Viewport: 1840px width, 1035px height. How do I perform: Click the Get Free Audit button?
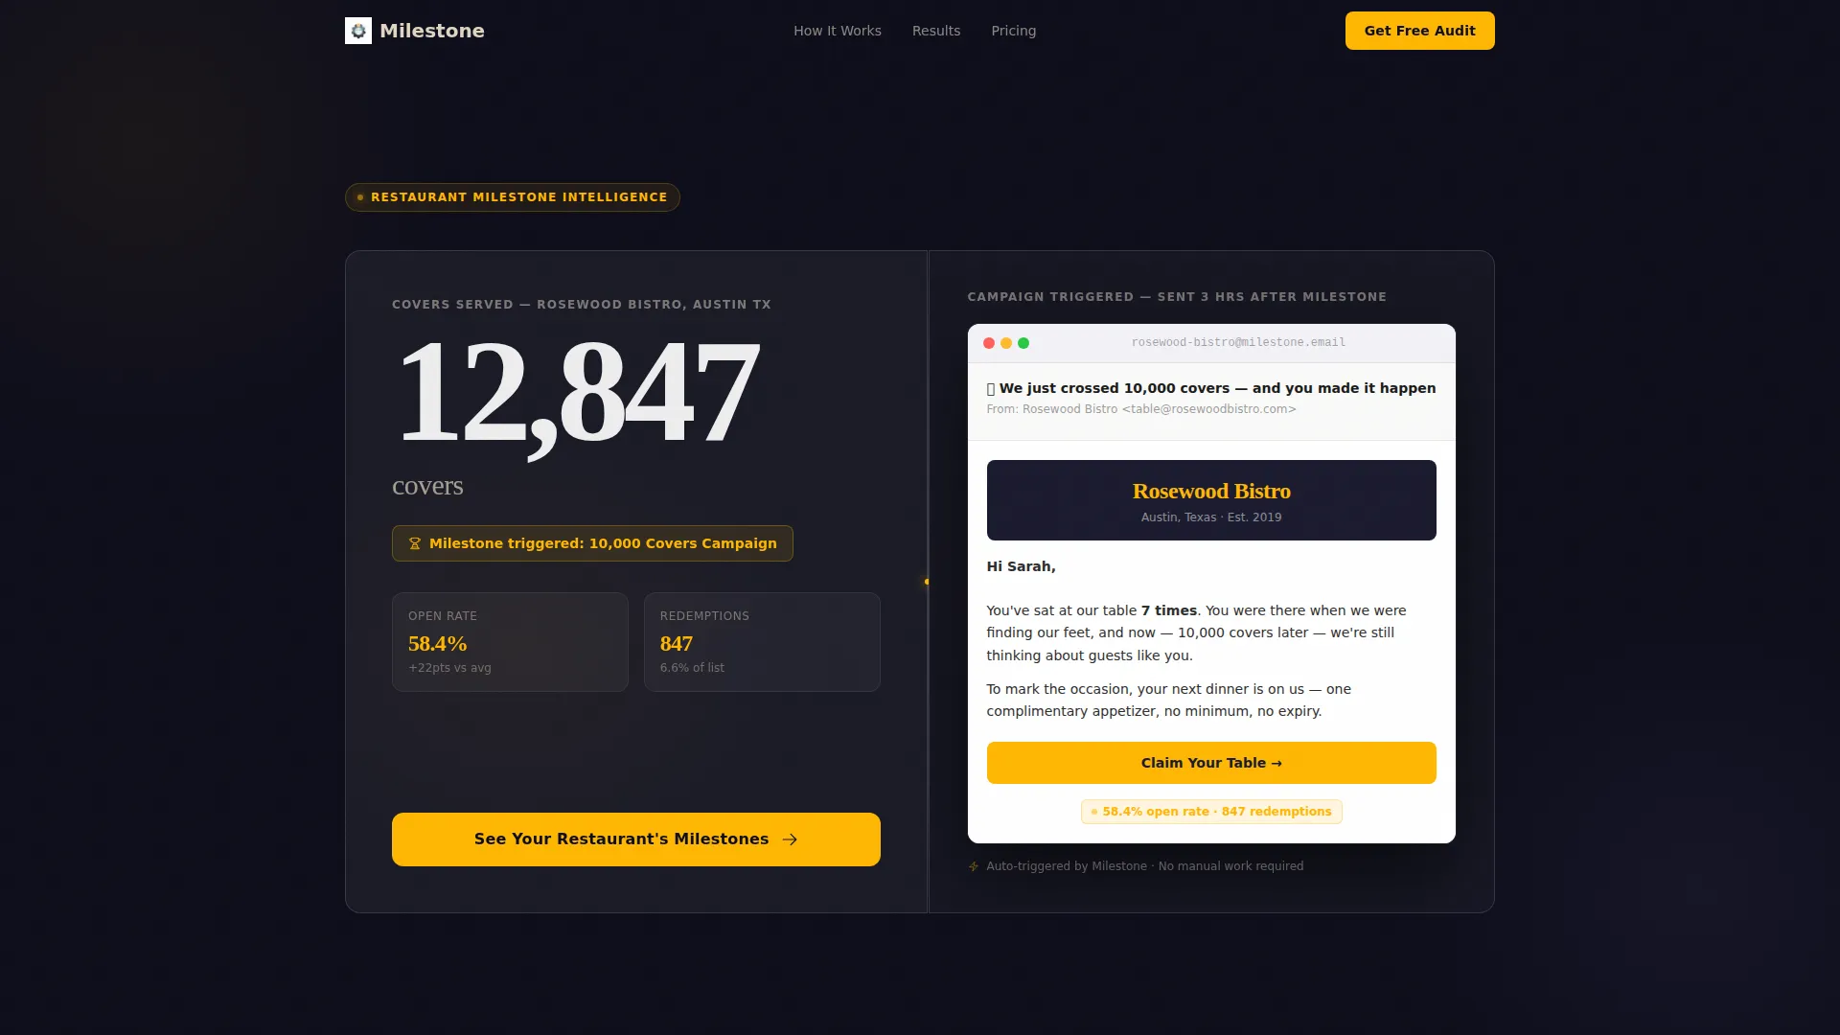pyautogui.click(x=1420, y=31)
